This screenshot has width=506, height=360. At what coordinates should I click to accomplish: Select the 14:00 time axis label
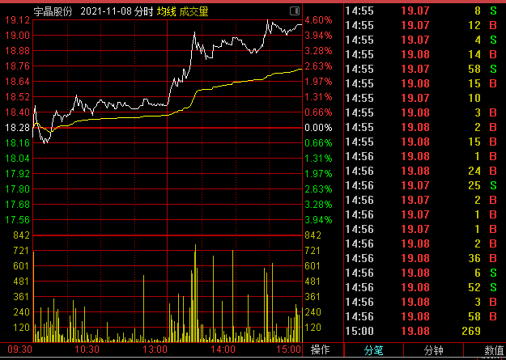223,349
